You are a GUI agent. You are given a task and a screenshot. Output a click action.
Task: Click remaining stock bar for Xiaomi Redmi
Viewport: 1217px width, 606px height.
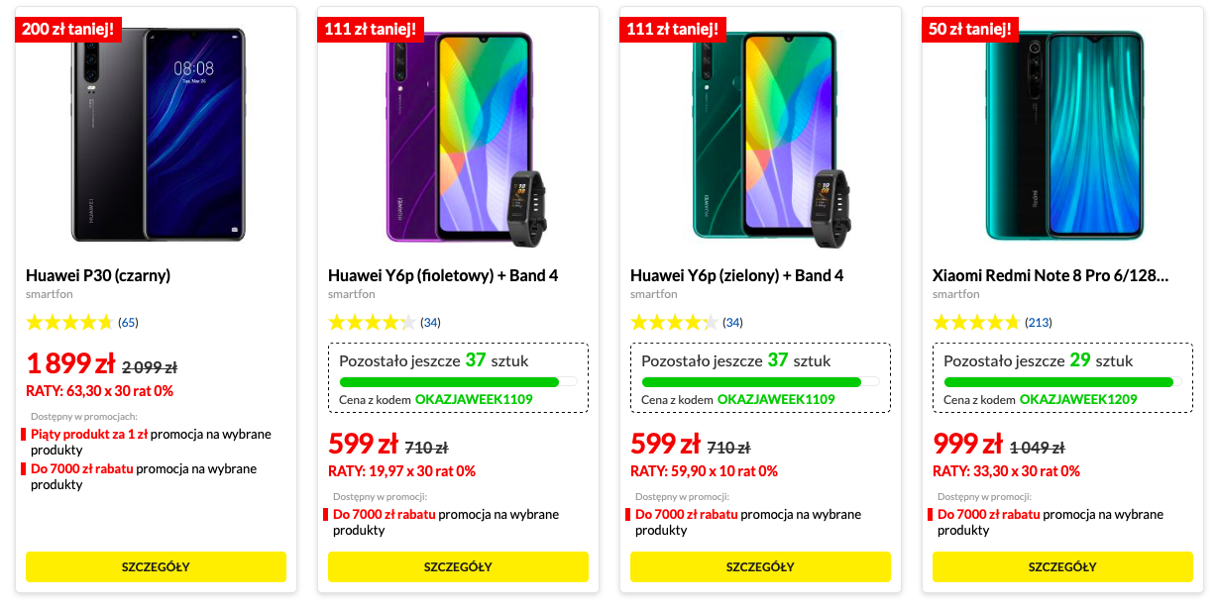[x=1061, y=381]
